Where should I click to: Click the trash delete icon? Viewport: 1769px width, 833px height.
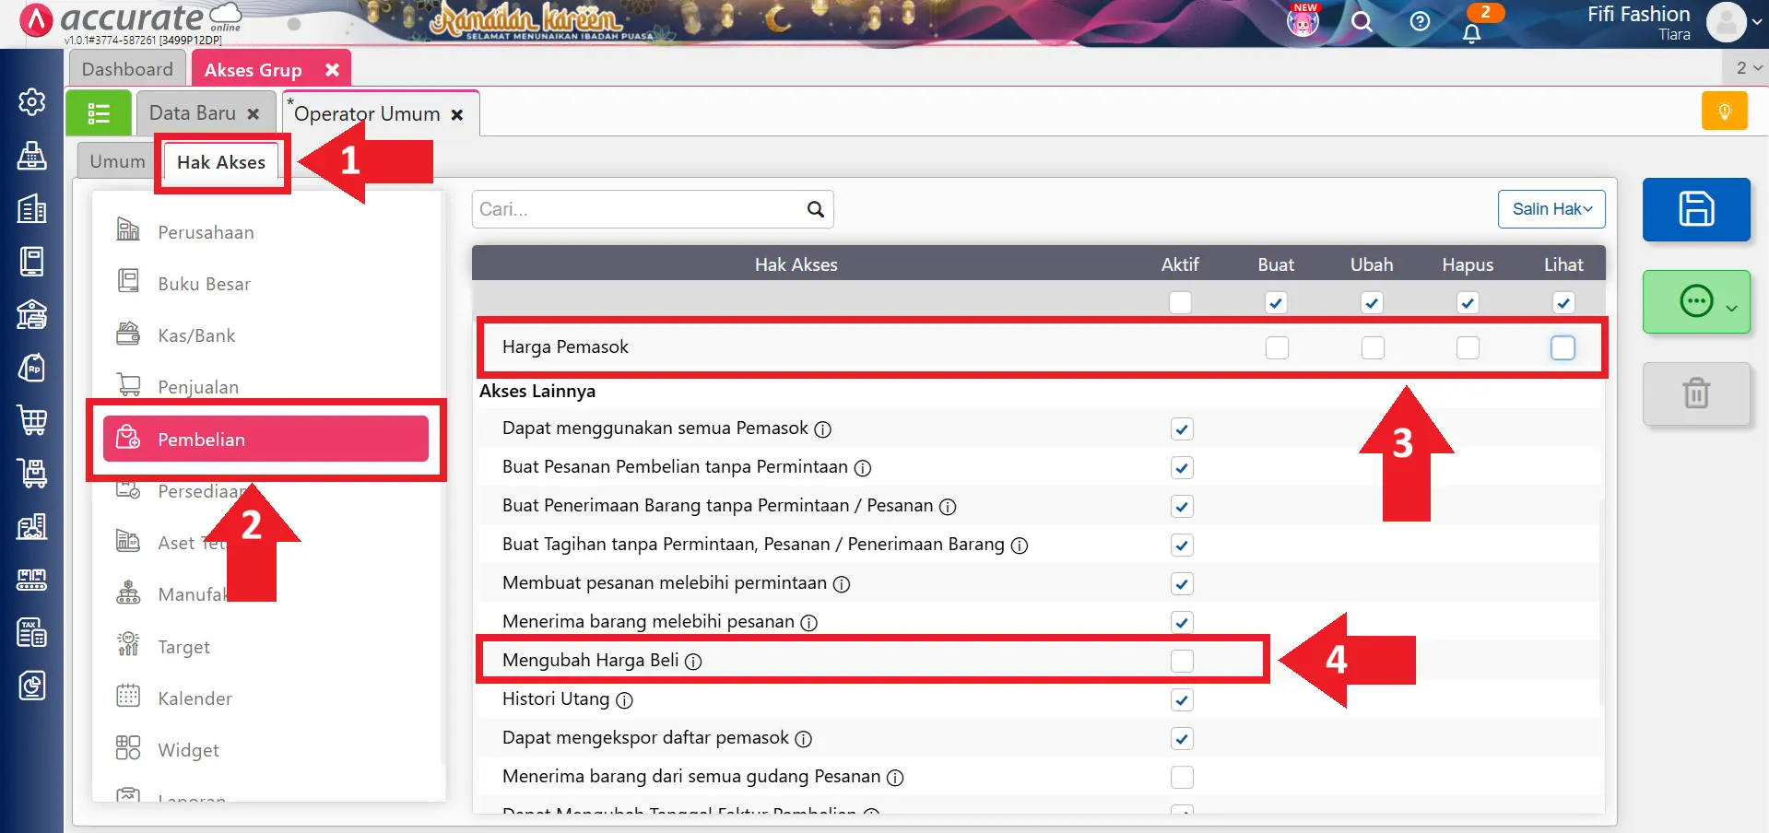(1695, 393)
